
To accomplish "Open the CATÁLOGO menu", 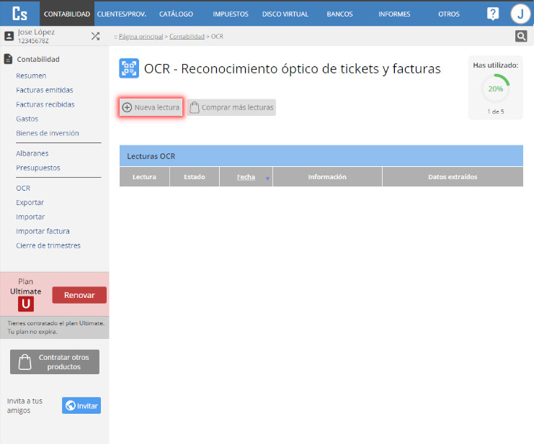I will (176, 14).
